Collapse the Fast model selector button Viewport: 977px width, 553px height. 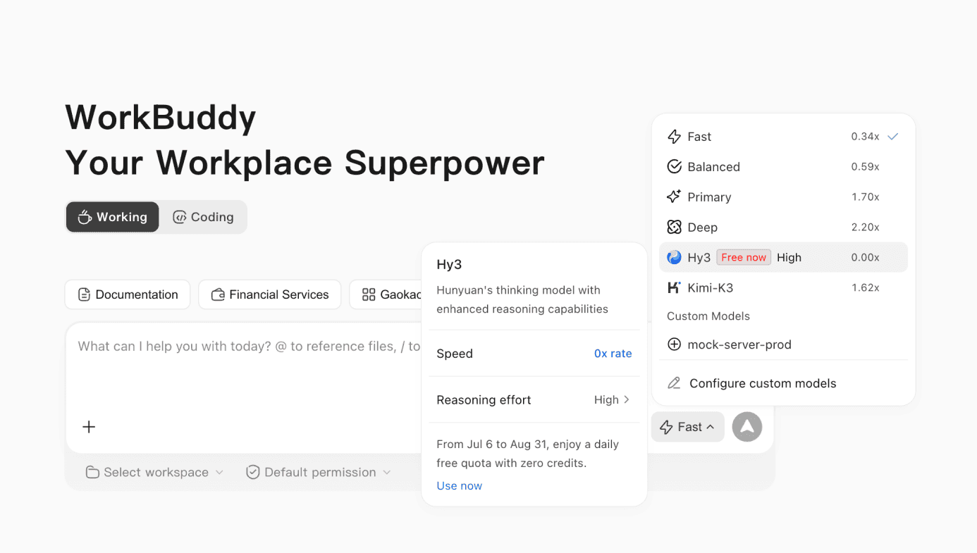[x=688, y=427]
